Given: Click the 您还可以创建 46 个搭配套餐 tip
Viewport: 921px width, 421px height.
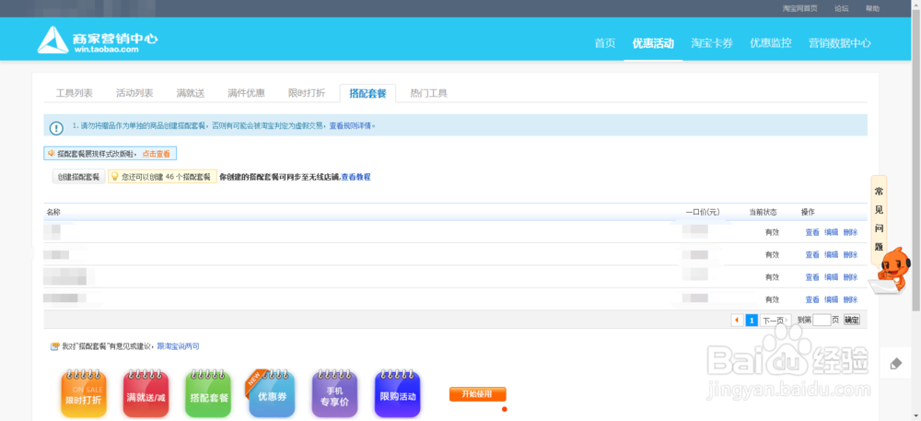Looking at the screenshot, I should click(x=162, y=177).
